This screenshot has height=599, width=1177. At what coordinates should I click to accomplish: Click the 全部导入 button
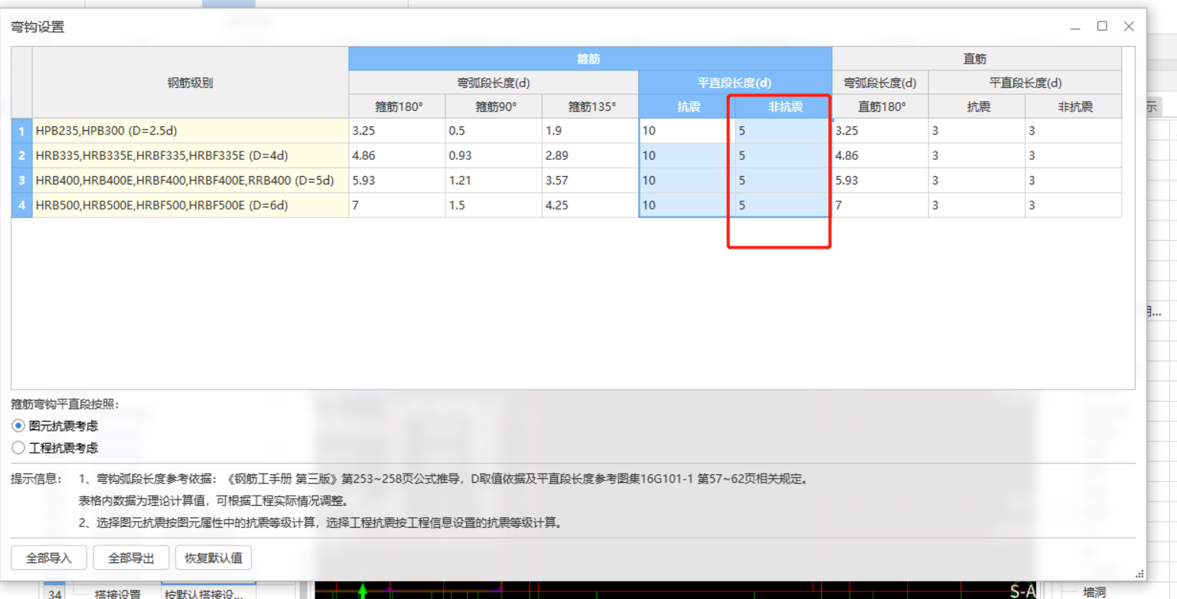49,558
